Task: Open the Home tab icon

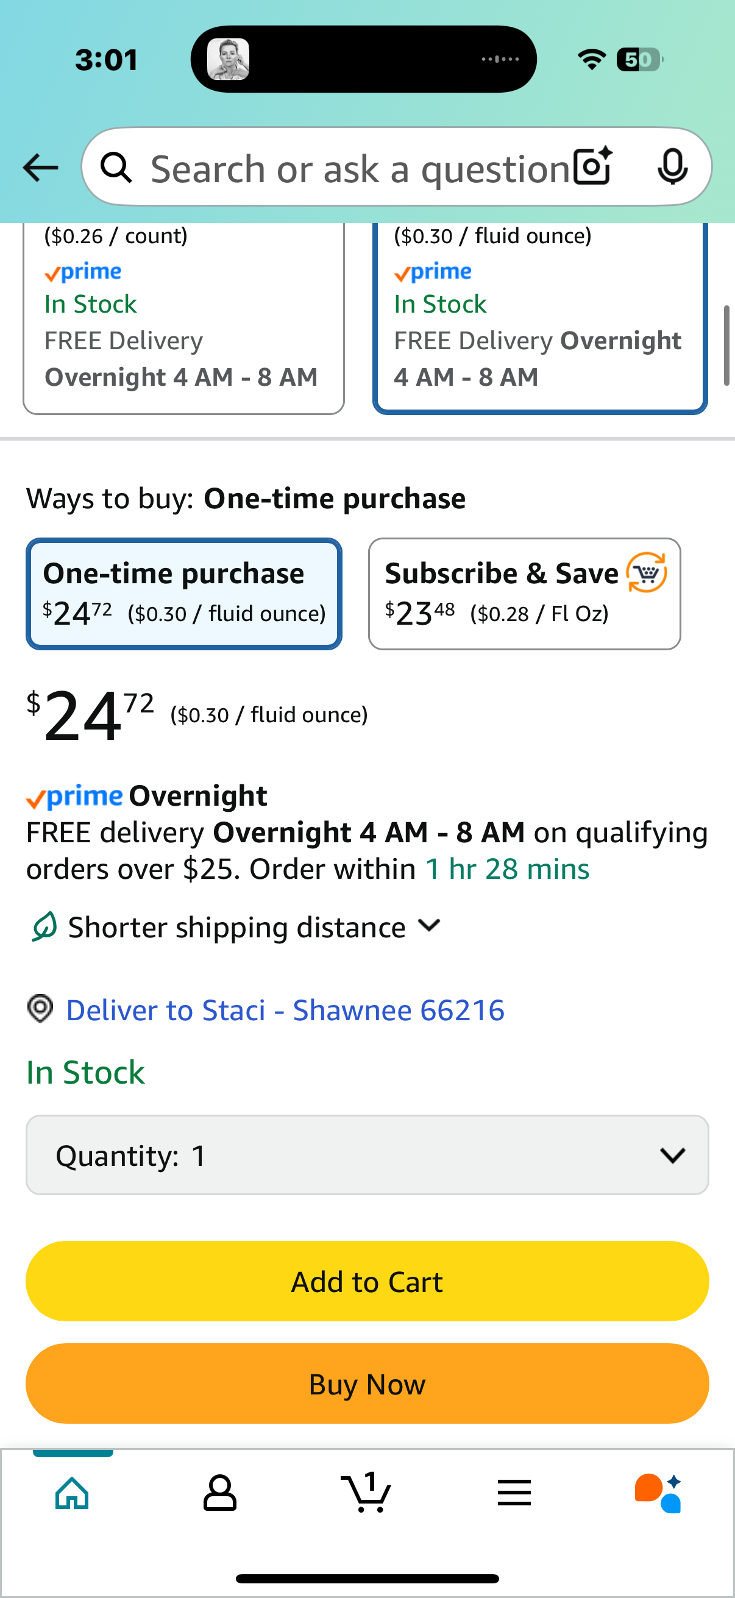Action: [x=73, y=1493]
